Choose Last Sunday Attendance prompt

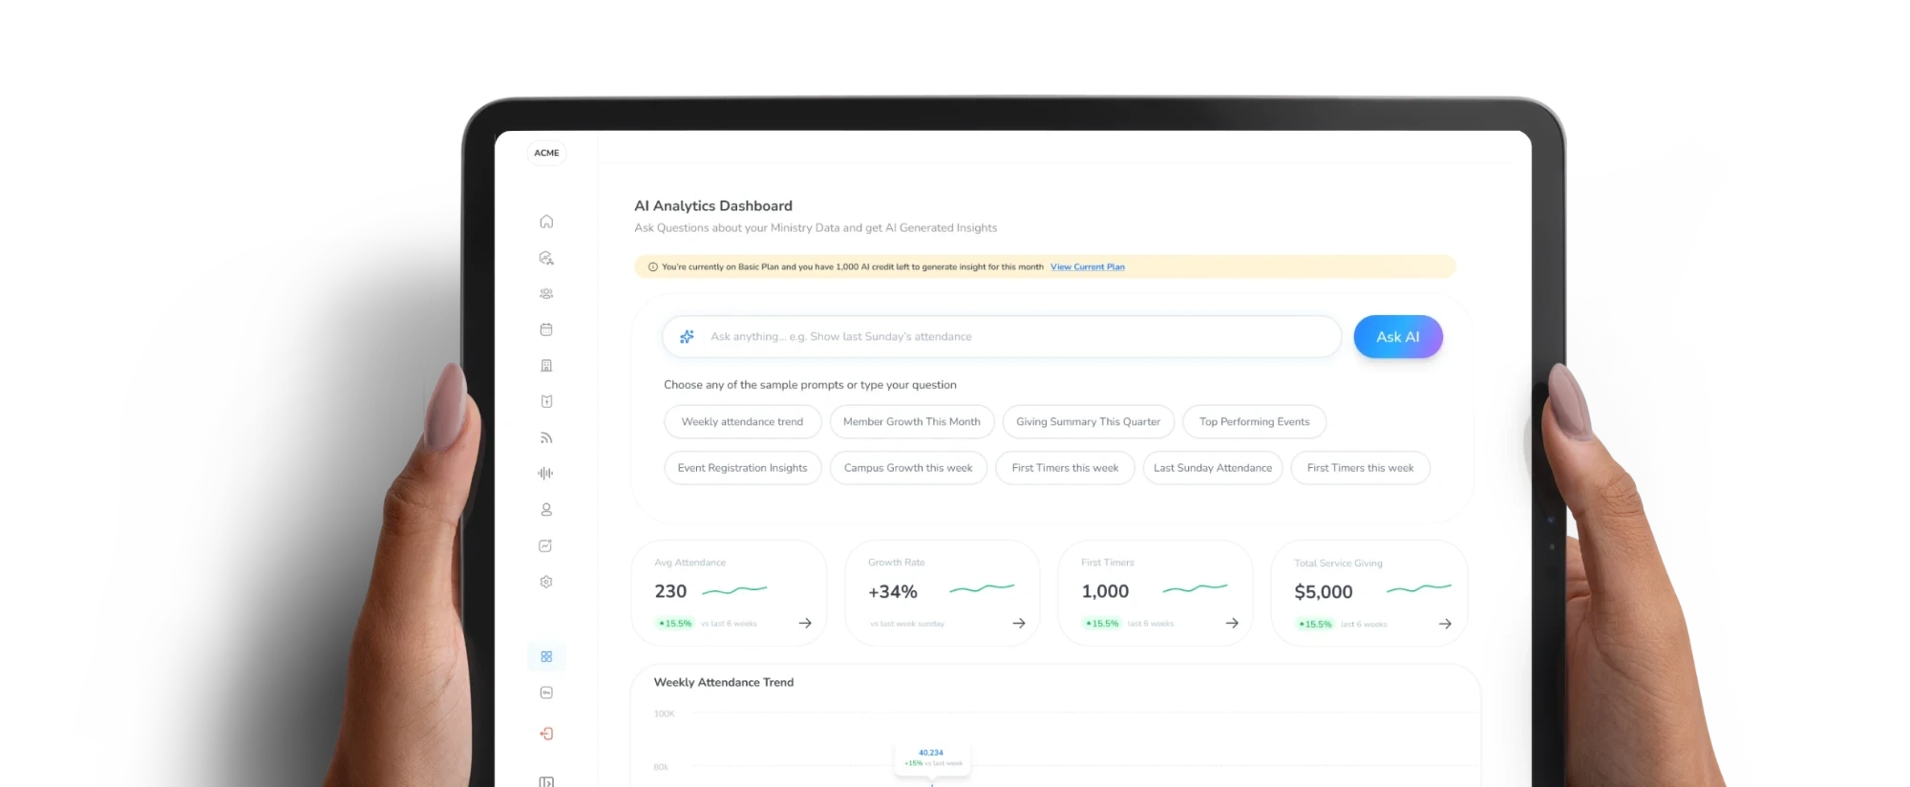pyautogui.click(x=1213, y=468)
